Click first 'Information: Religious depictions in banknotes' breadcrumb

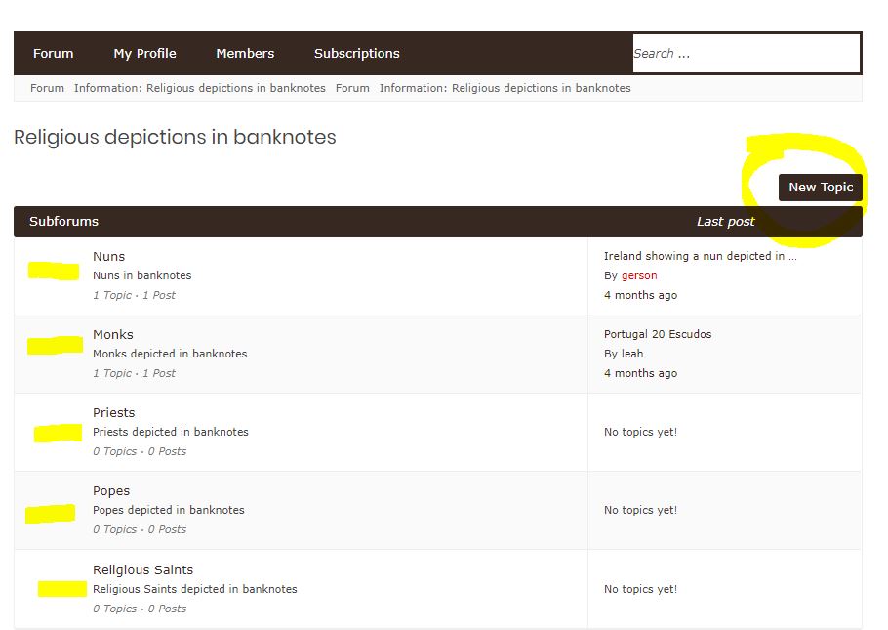(199, 88)
